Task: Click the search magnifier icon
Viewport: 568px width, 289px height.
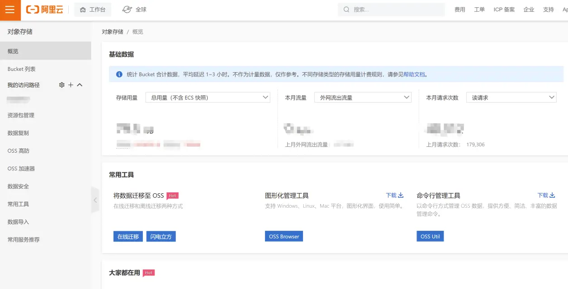Action: (x=346, y=9)
